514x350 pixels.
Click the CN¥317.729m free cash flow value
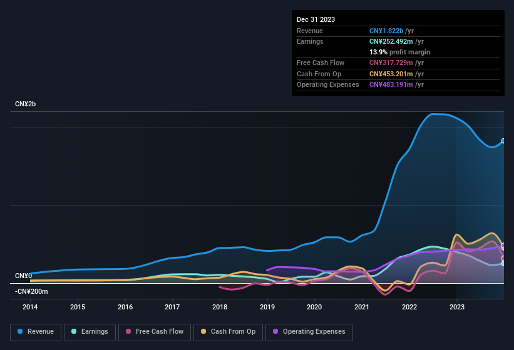391,62
